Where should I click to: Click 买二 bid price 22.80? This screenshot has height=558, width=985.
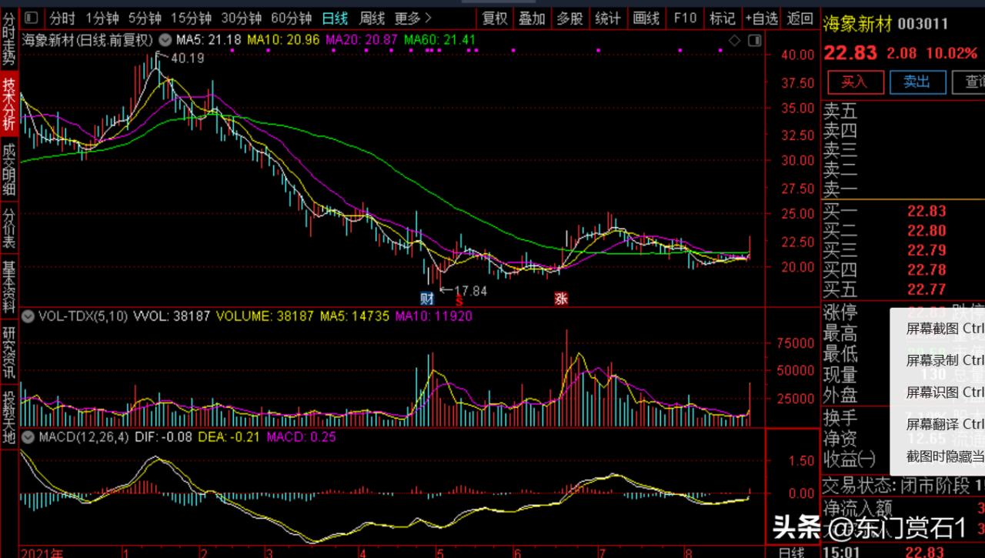[926, 230]
